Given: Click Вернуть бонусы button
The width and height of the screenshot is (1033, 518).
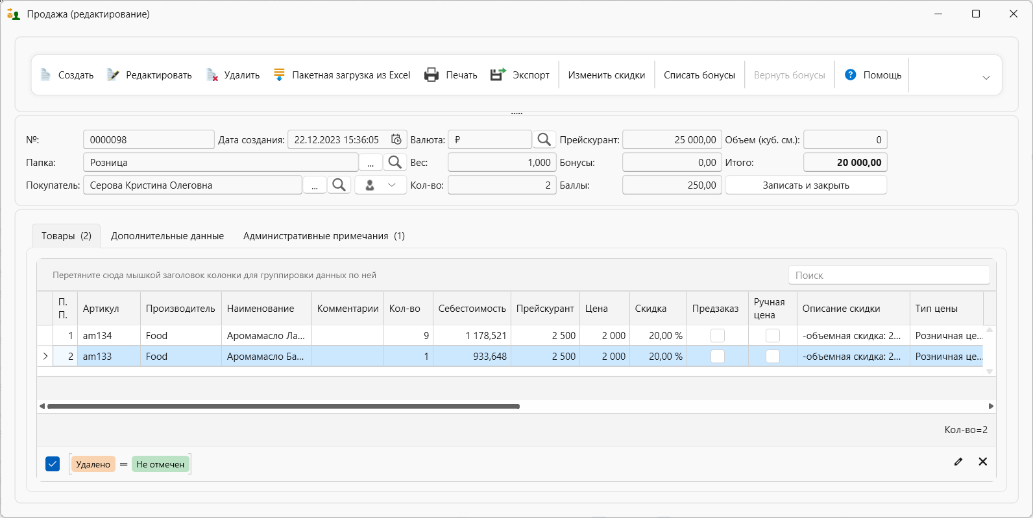Looking at the screenshot, I should pyautogui.click(x=790, y=75).
